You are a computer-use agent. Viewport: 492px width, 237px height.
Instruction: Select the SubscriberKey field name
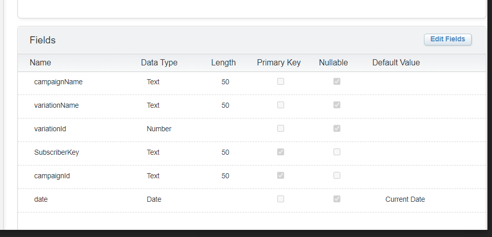(x=56, y=152)
